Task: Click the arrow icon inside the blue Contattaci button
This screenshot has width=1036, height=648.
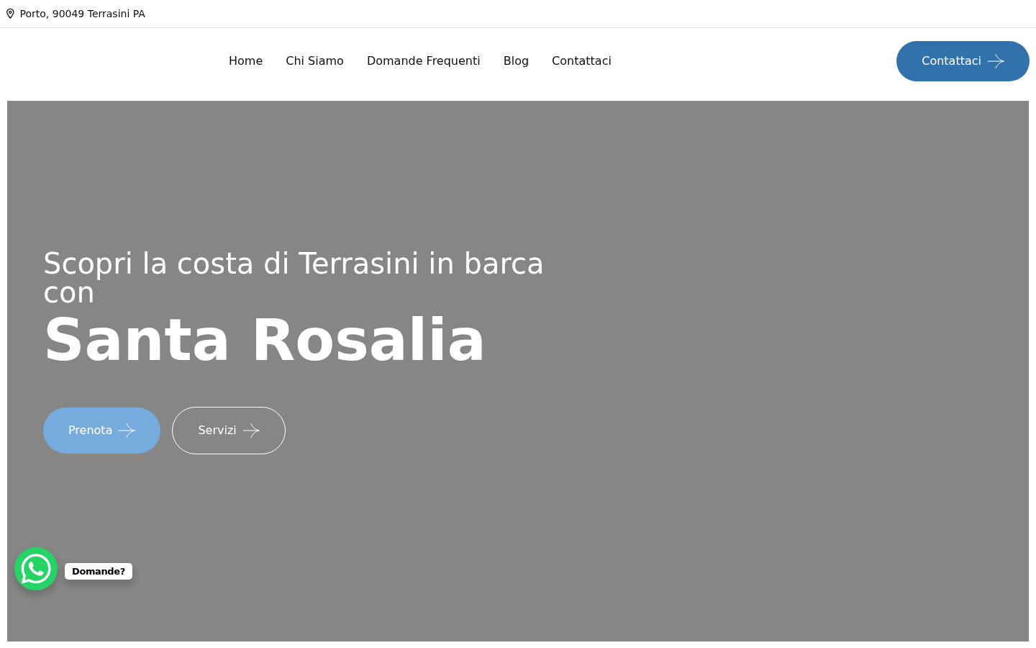Action: [996, 61]
